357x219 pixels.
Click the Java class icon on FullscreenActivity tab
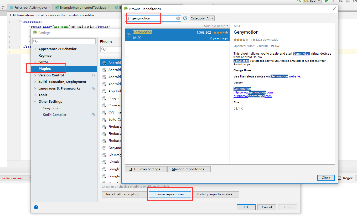[12, 8]
